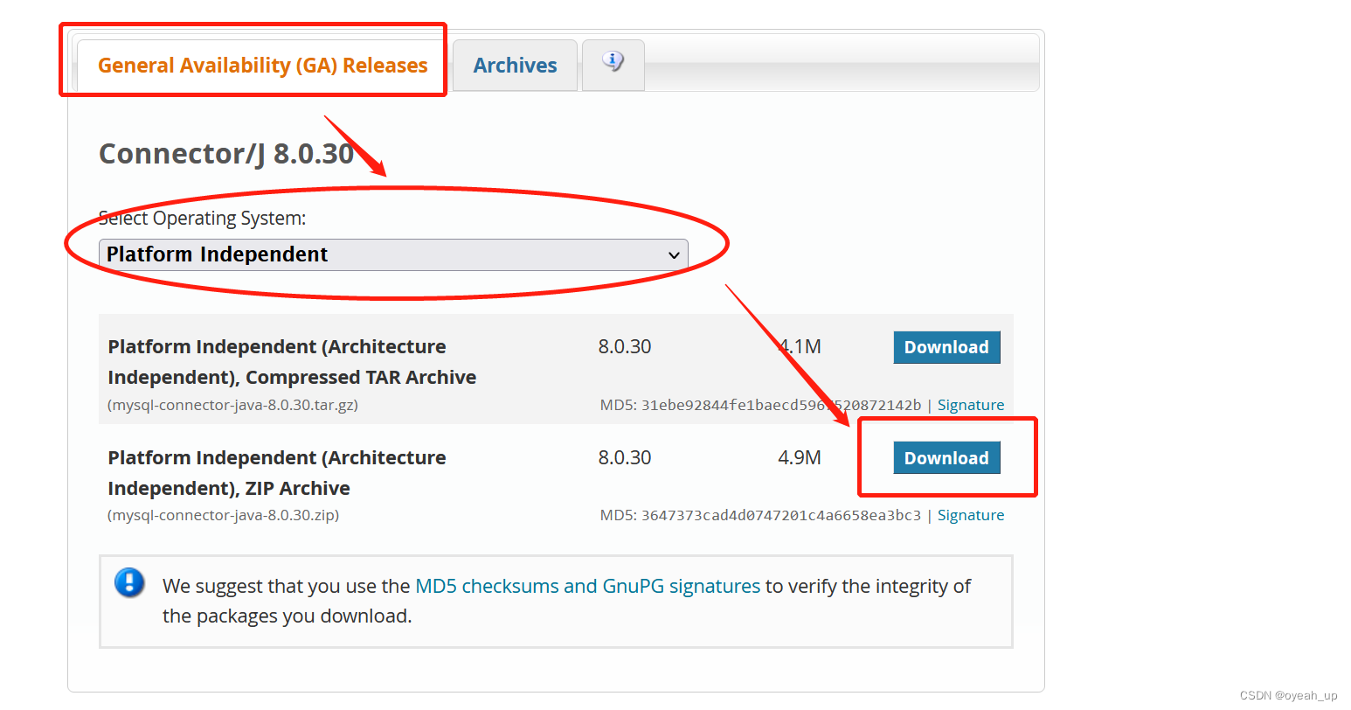Switch to the Archives tab
This screenshot has height=710, width=1351.
click(x=515, y=66)
